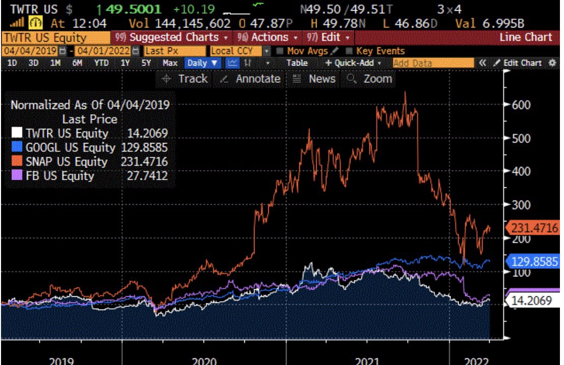Click the white TWTR US Equity swatch
Screen dimensions: 564x365
tap(17, 133)
